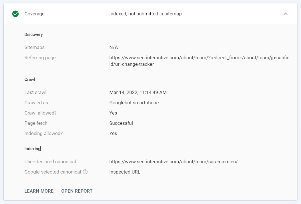Click the Coverage header title
Image resolution: width=301 pixels, height=204 pixels.
pos(35,14)
